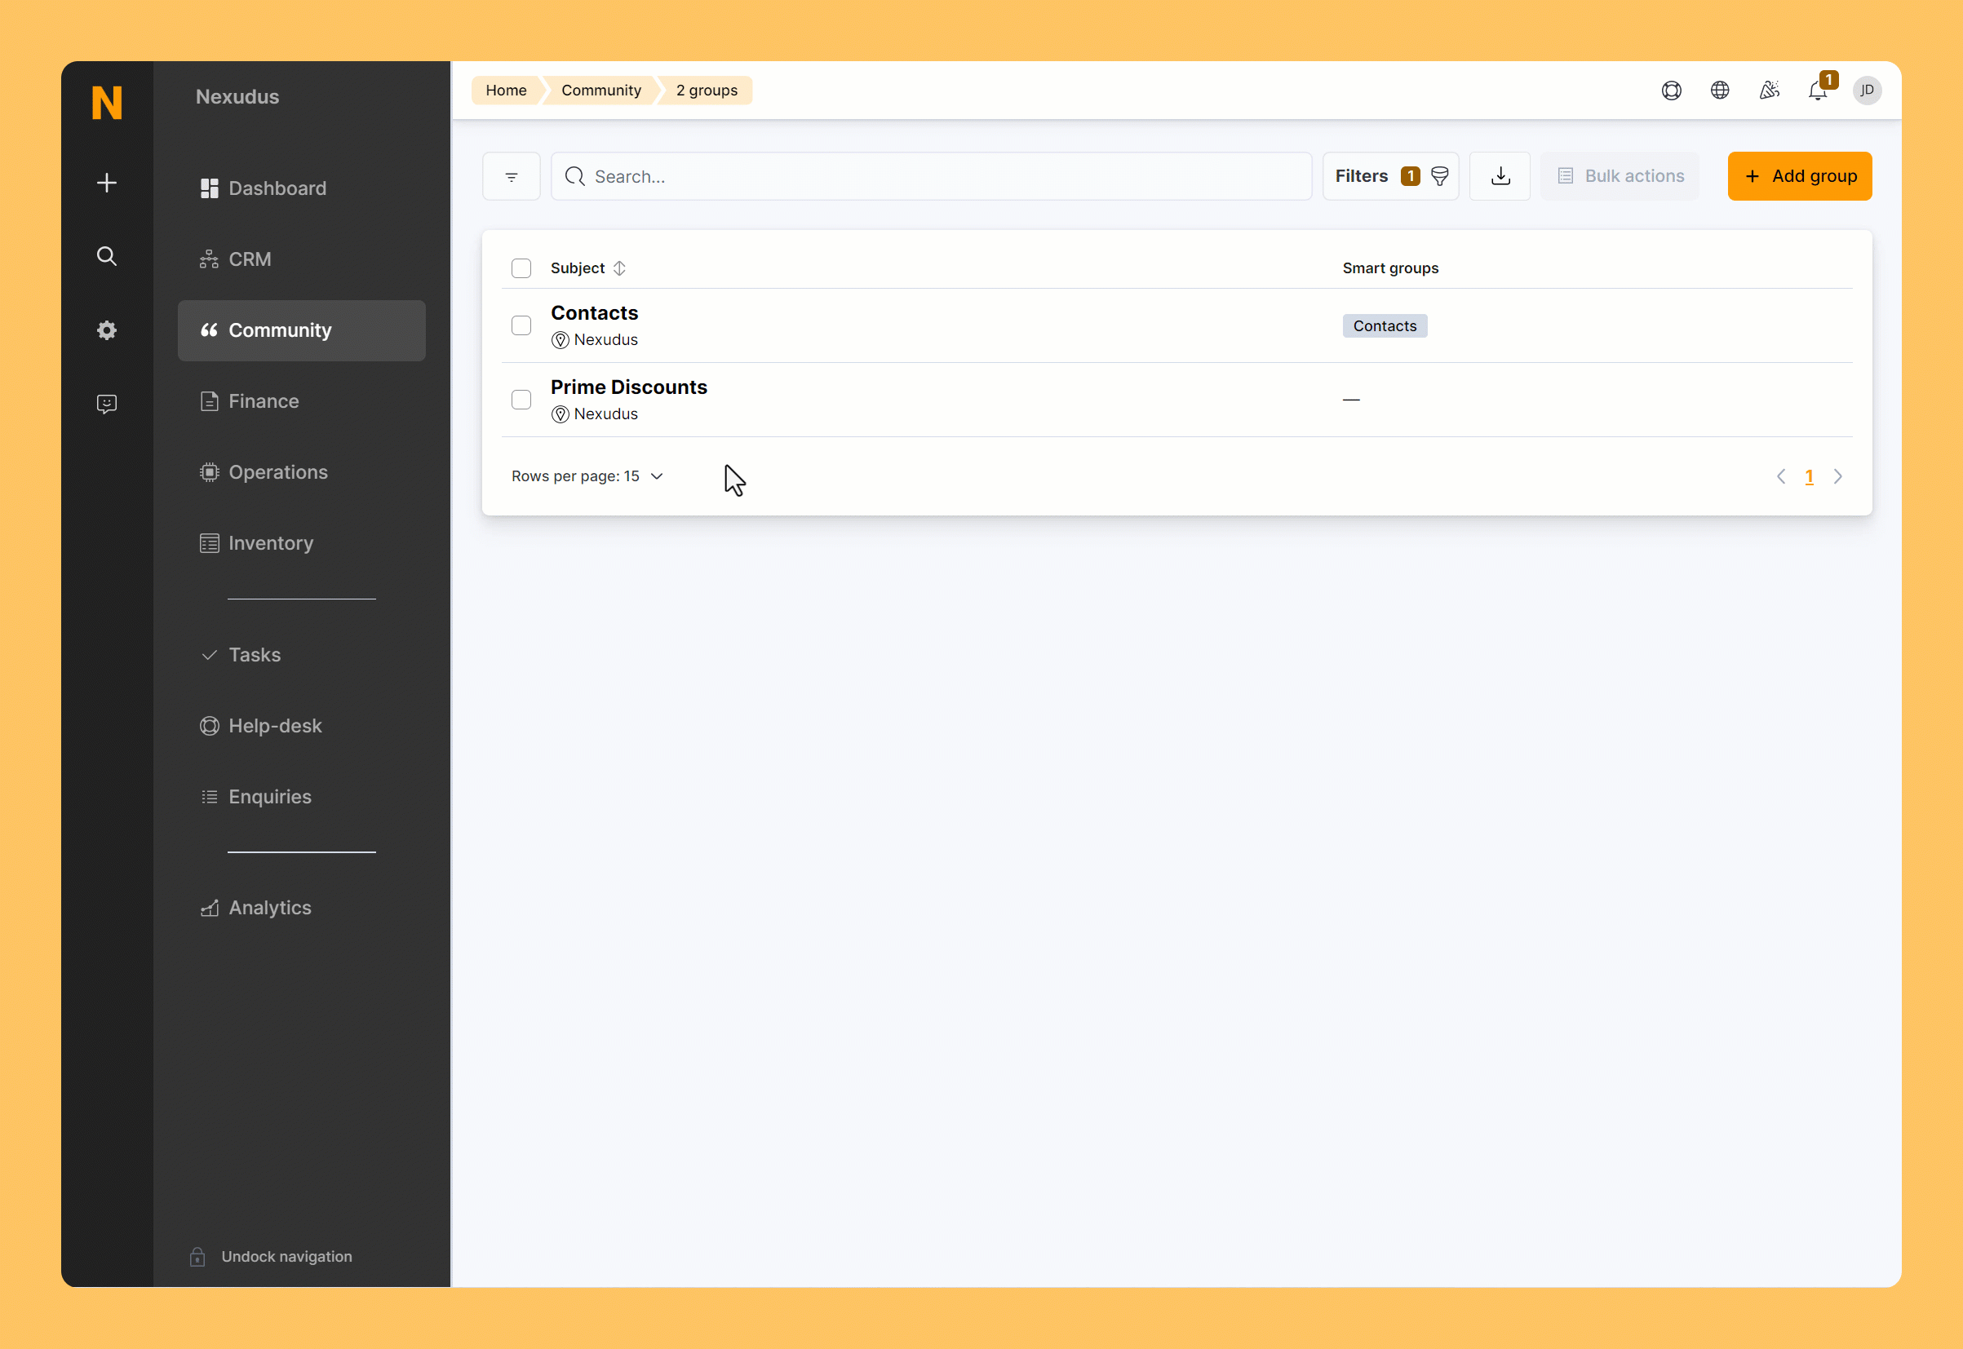Open Analytics in the sidebar
Viewport: 1963px width, 1349px height.
click(302, 908)
